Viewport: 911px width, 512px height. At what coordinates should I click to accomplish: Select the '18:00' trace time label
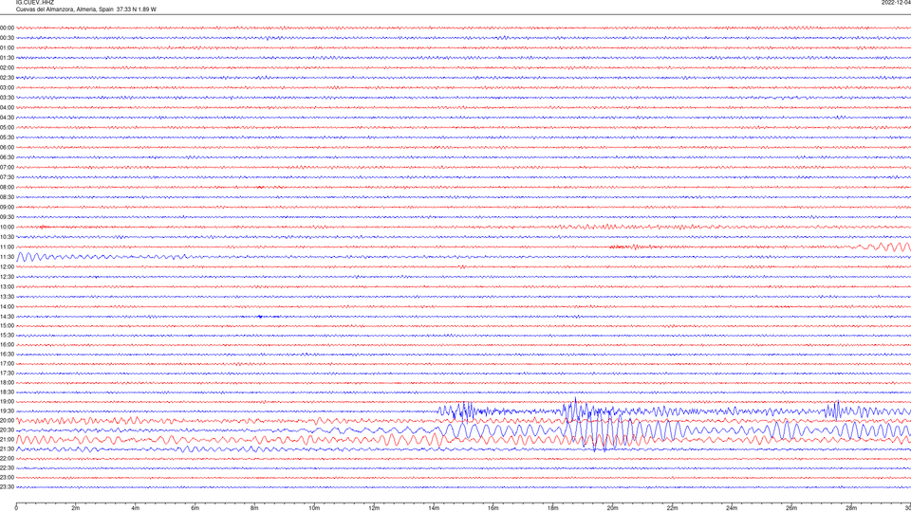pyautogui.click(x=7, y=382)
